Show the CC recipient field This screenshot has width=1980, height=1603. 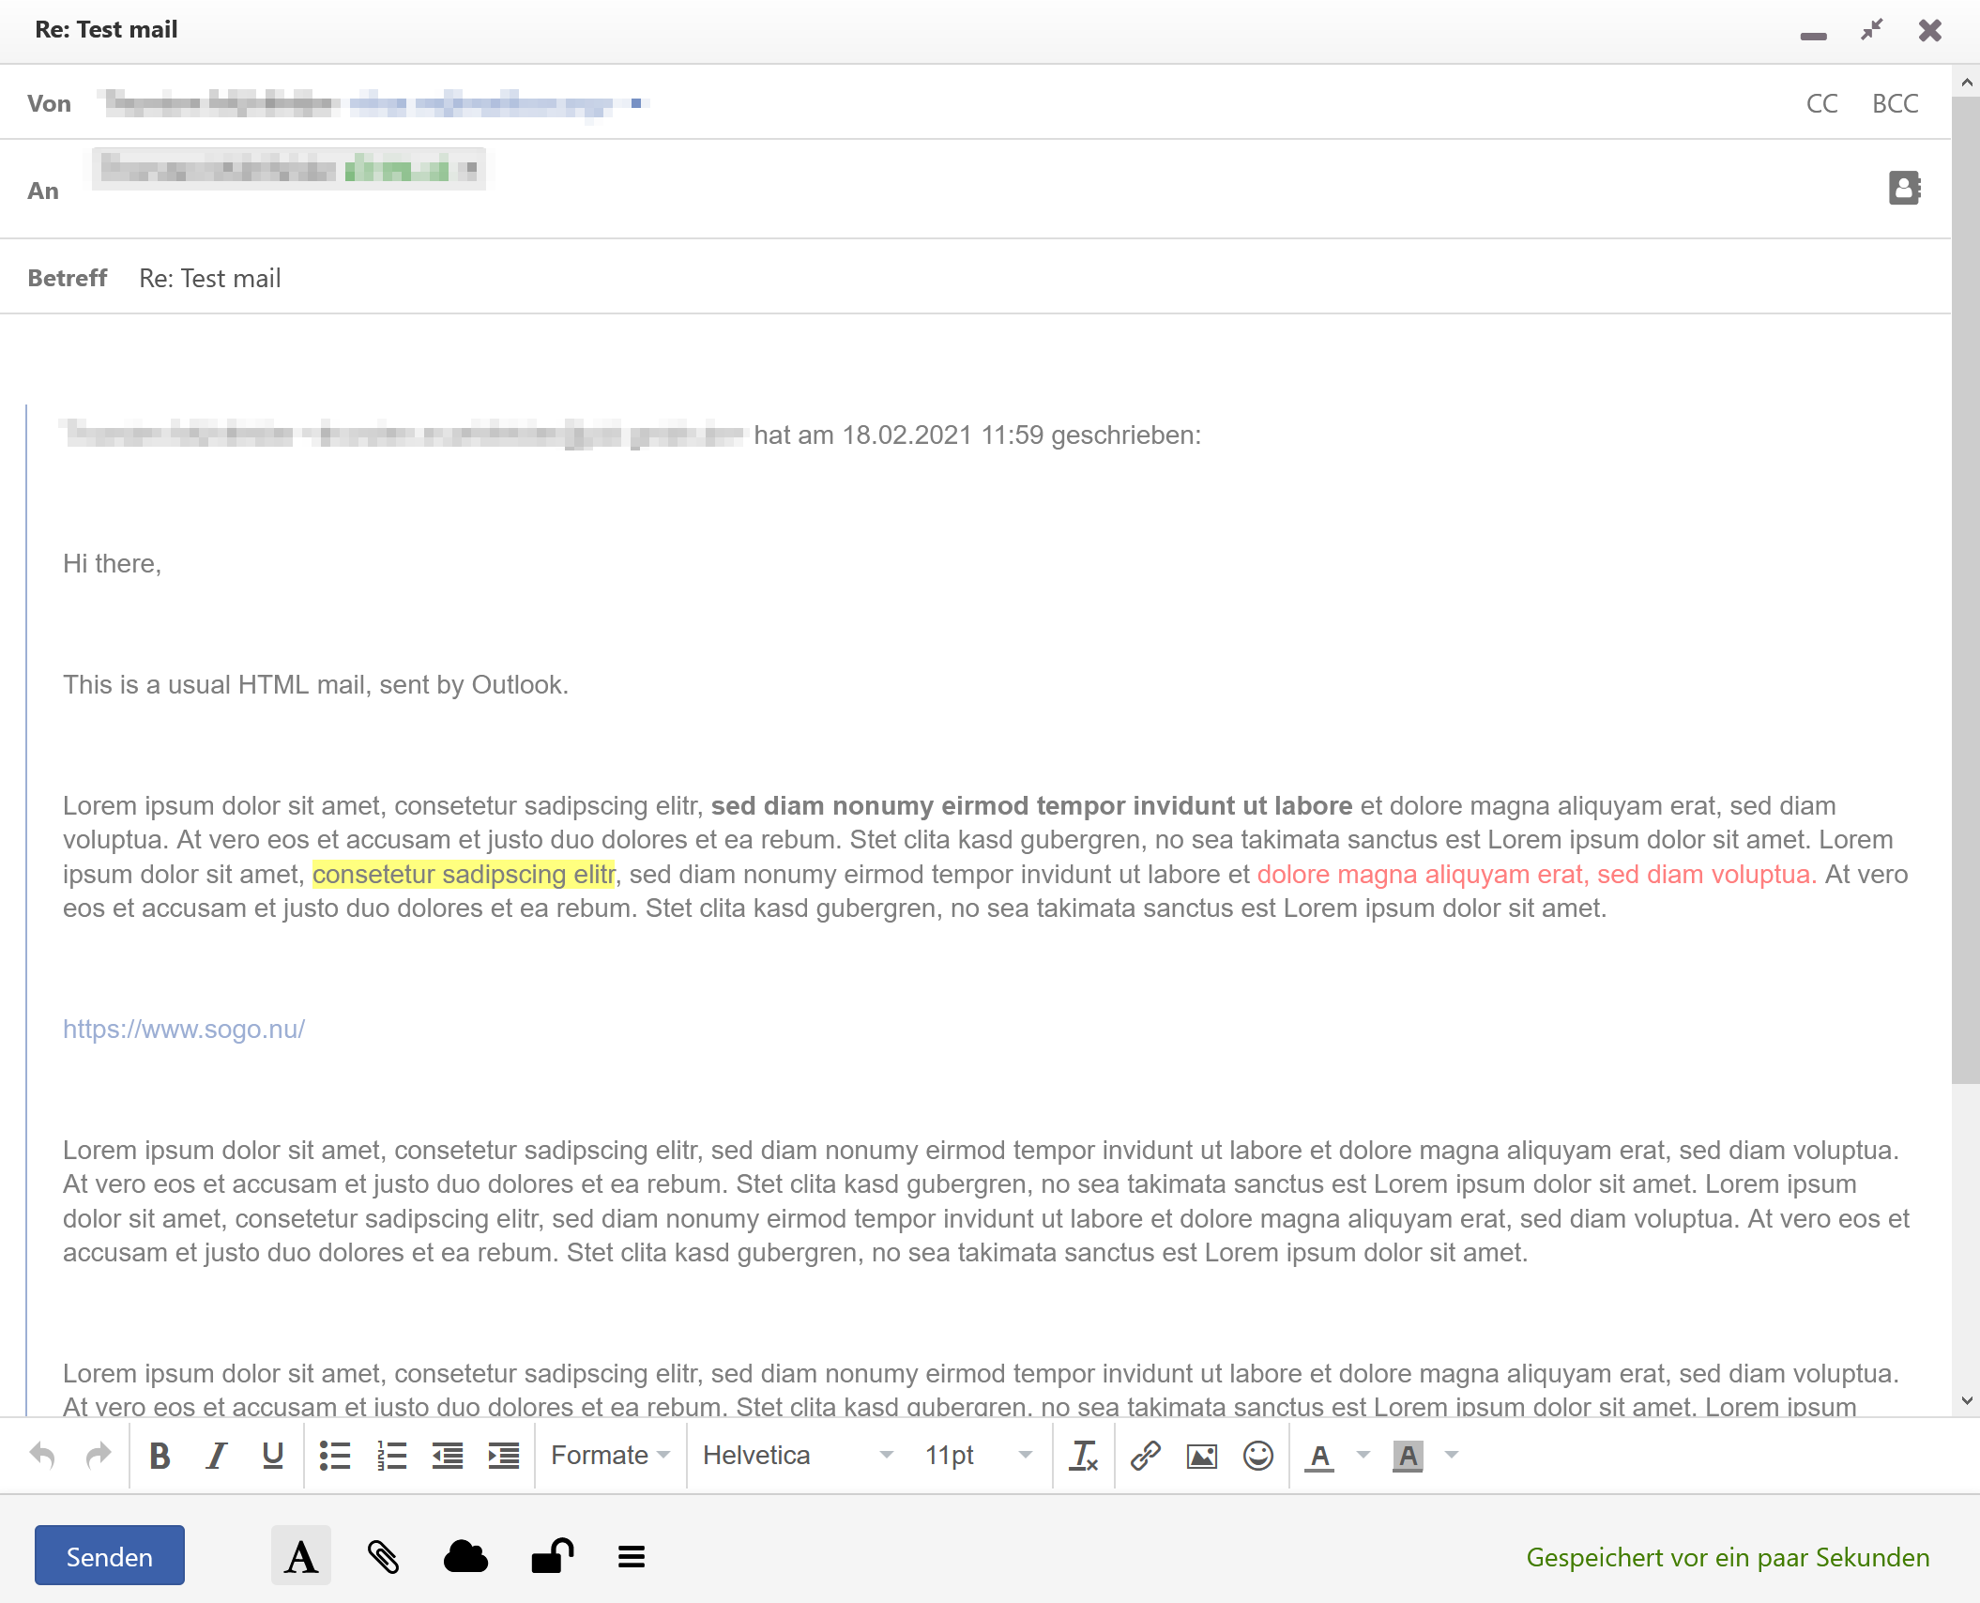(x=1822, y=103)
